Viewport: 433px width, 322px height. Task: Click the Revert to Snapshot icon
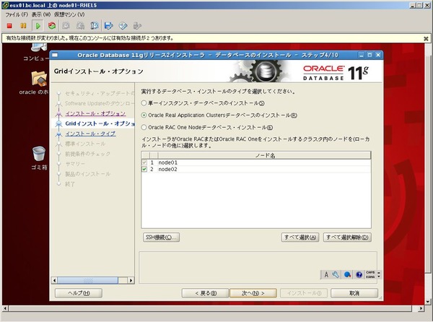click(x=80, y=26)
